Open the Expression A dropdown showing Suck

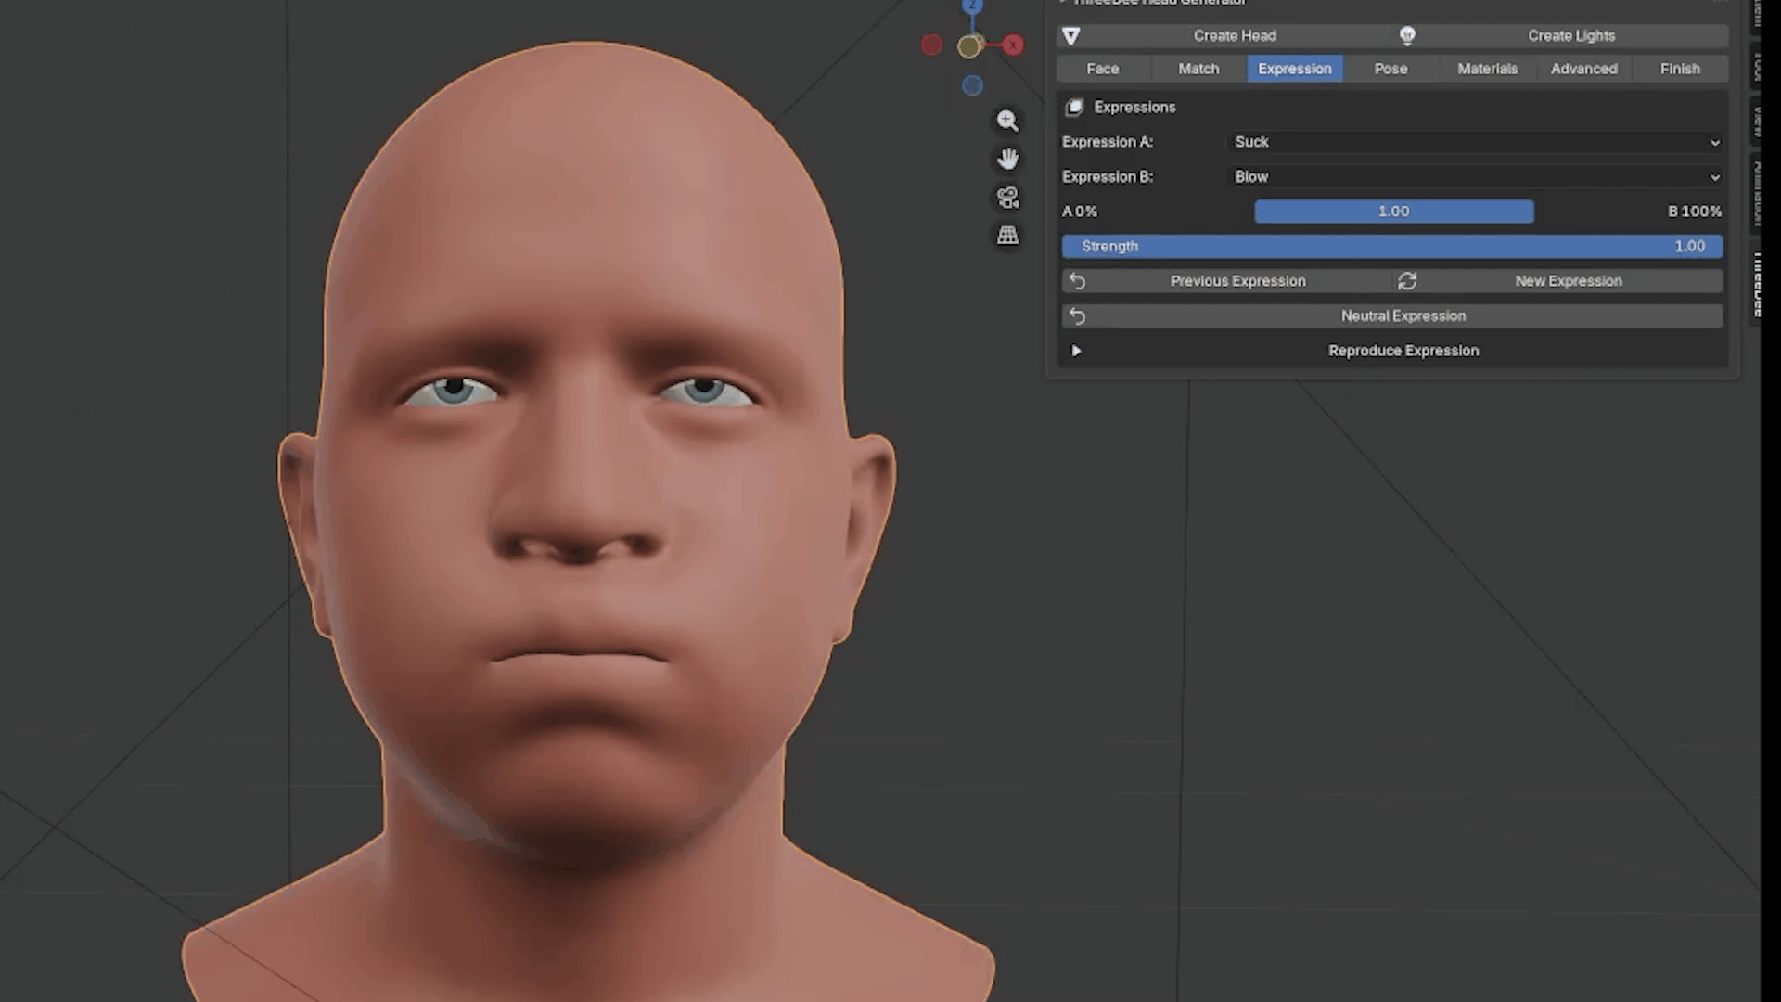point(1476,142)
